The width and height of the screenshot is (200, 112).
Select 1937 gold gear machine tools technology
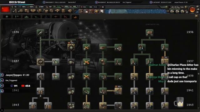click(40, 62)
